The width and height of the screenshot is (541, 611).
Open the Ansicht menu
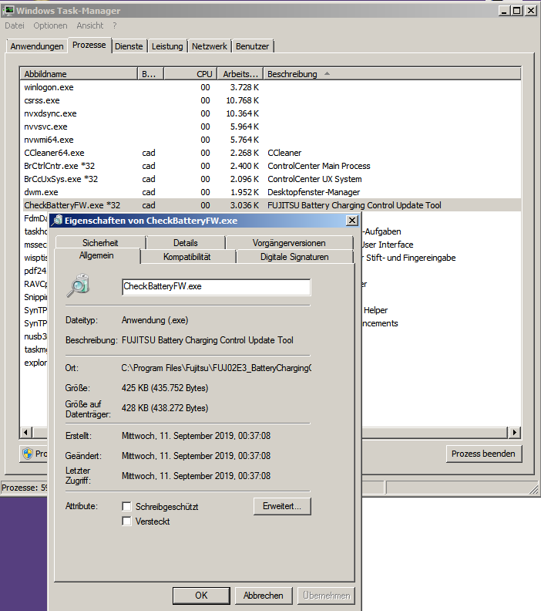point(90,25)
